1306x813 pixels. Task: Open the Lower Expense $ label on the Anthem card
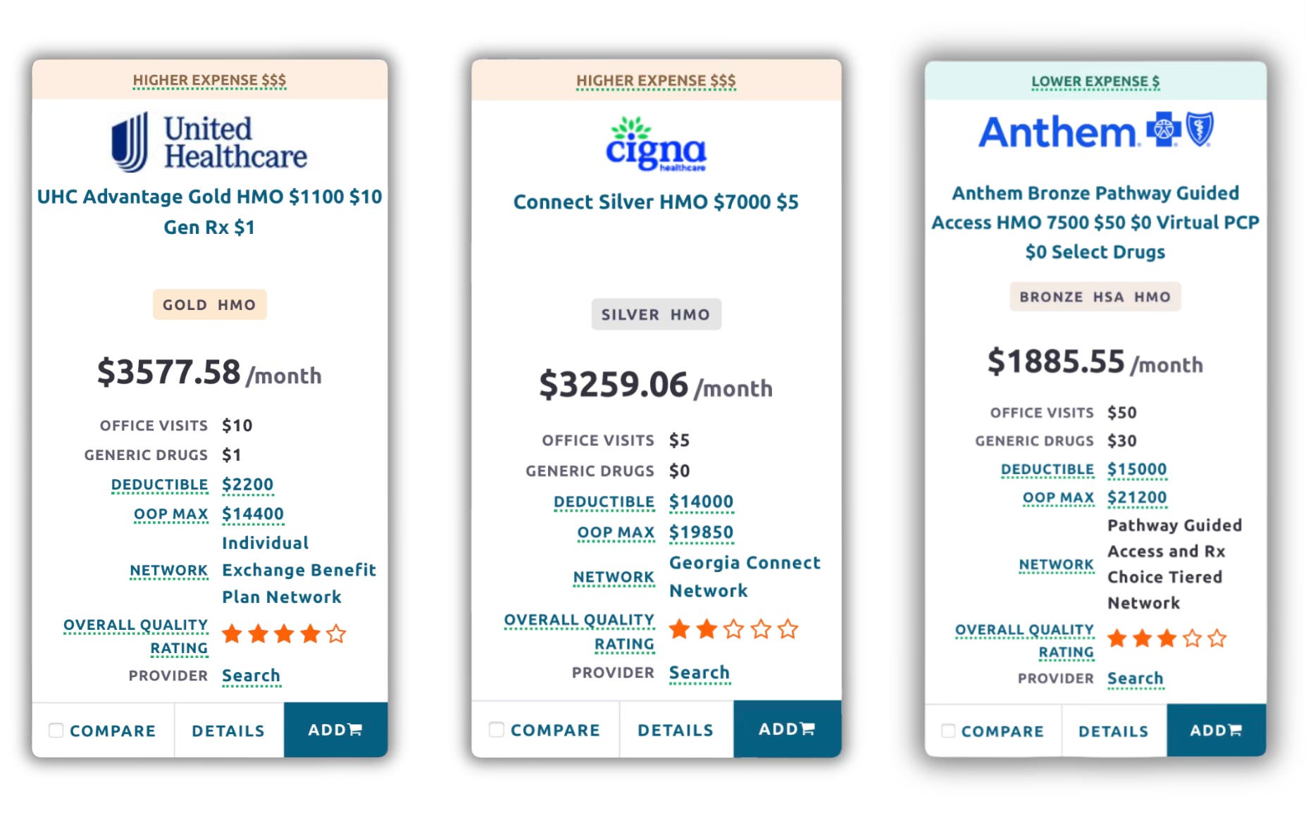(x=1095, y=82)
